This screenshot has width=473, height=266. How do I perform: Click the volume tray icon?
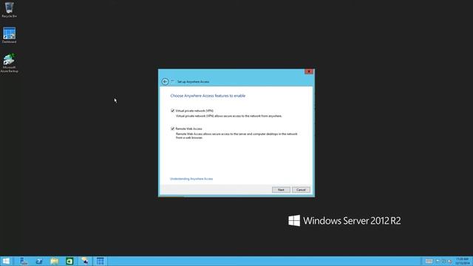click(x=450, y=261)
